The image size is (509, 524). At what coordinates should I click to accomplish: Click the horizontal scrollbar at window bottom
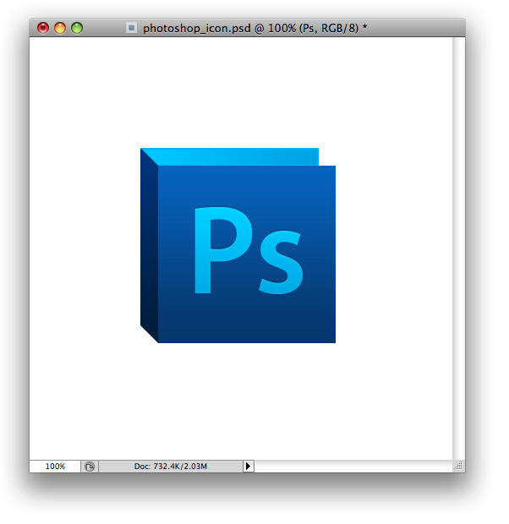click(x=353, y=467)
